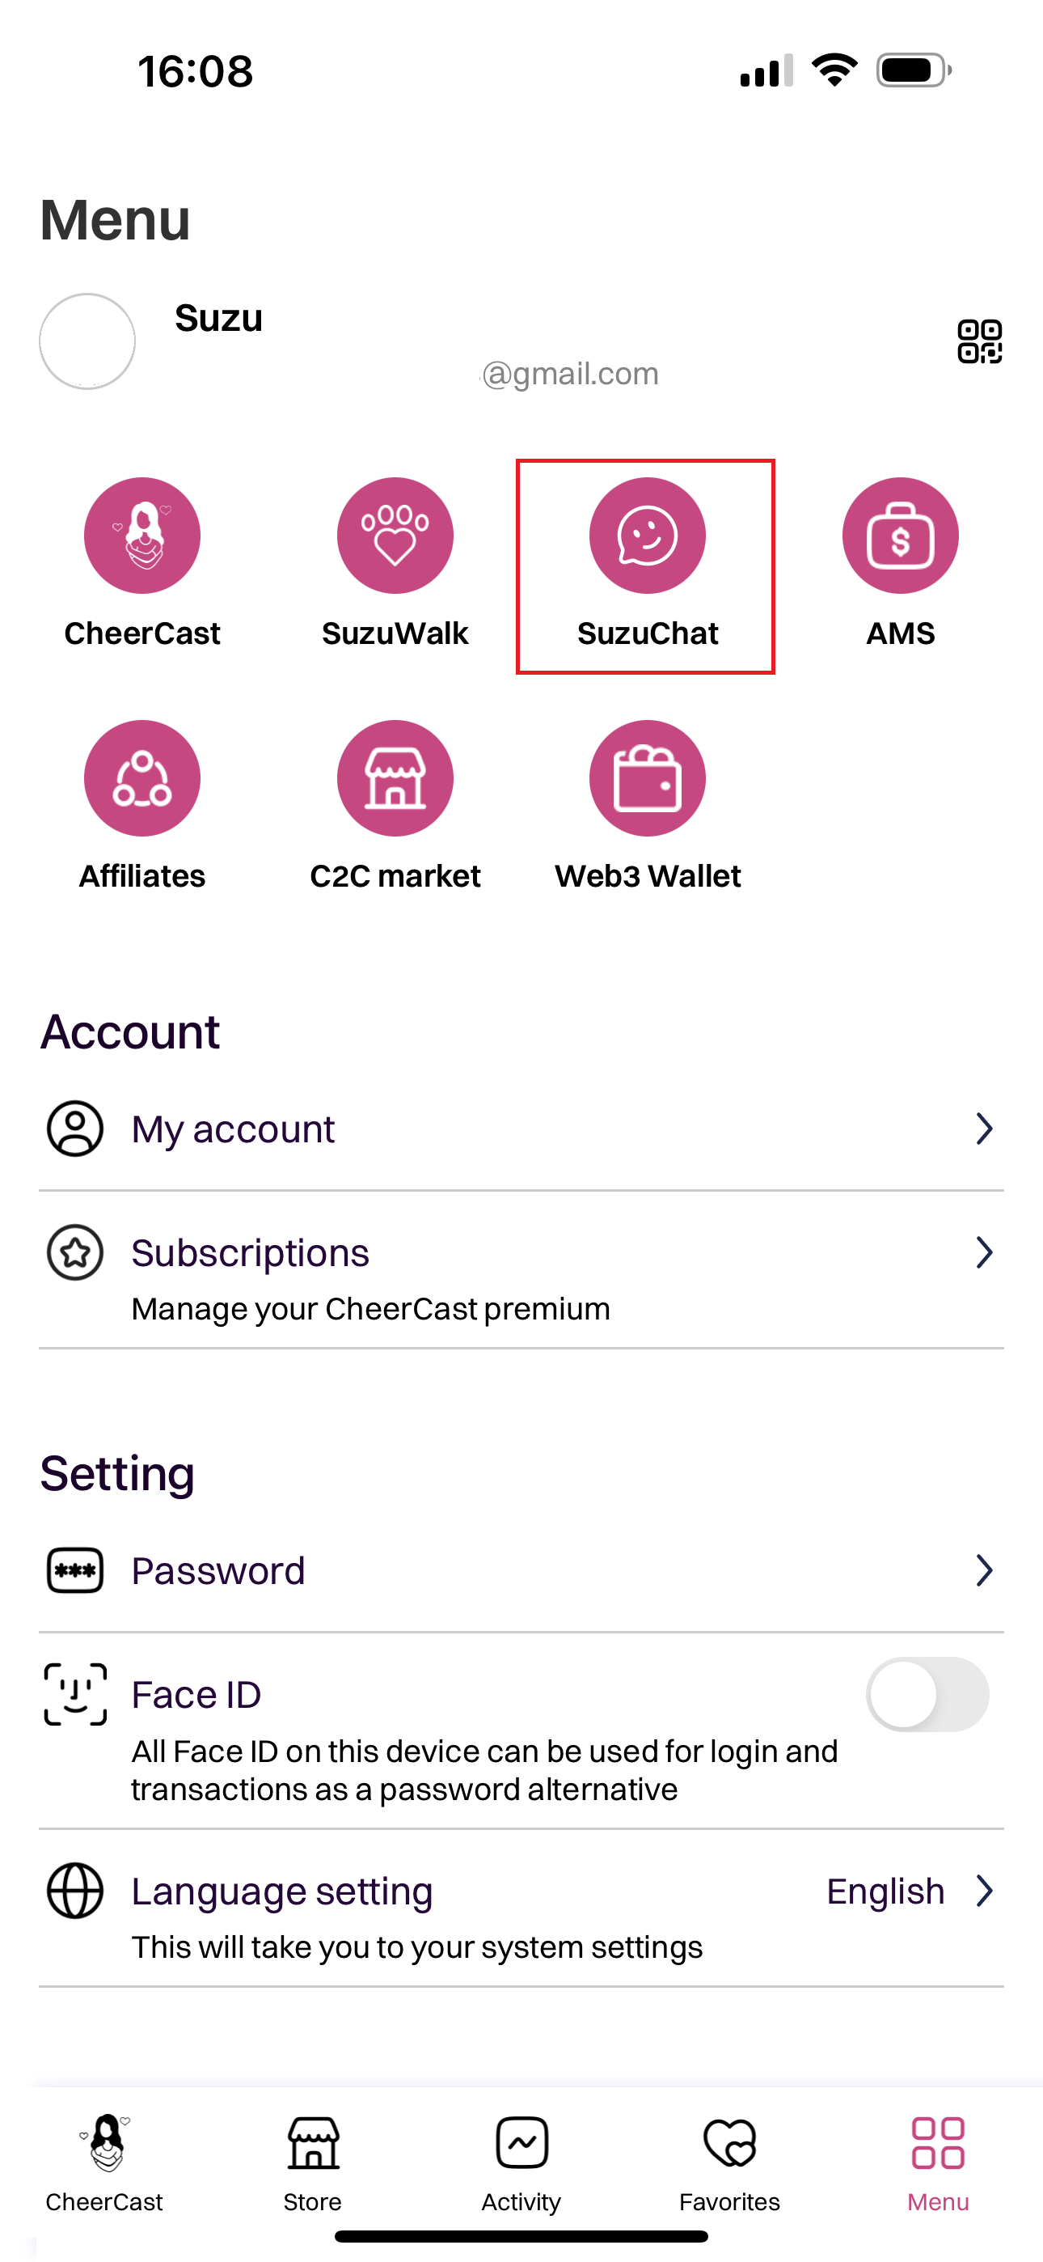1043x2262 pixels.
Task: Tap the profile avatar circle
Action: [87, 341]
